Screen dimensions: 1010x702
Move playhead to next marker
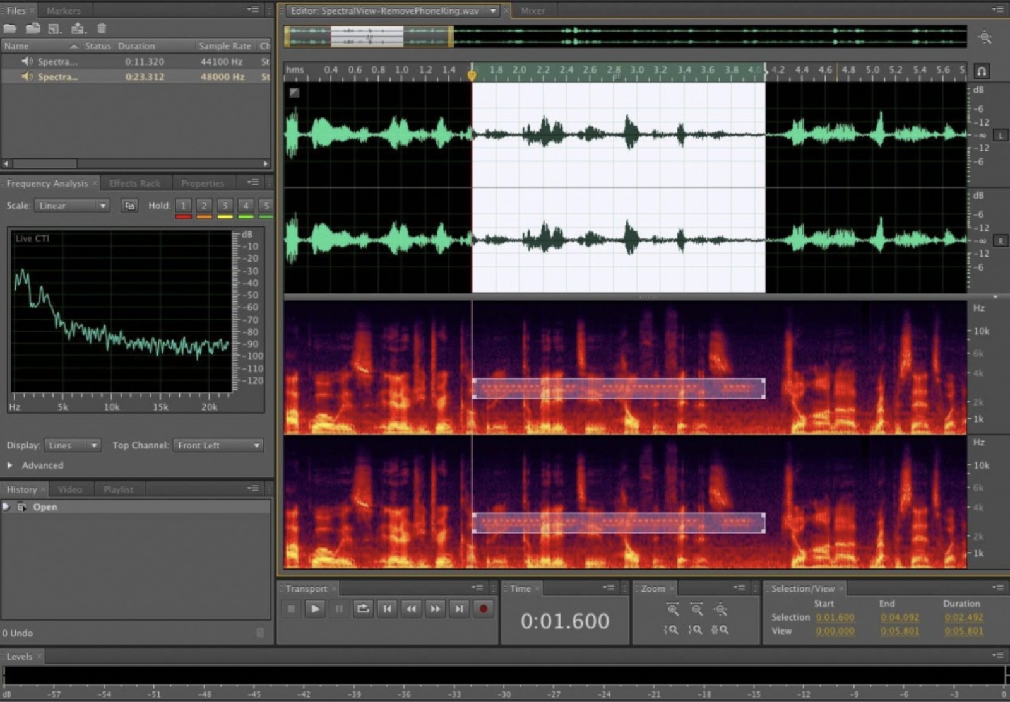pyautogui.click(x=459, y=609)
